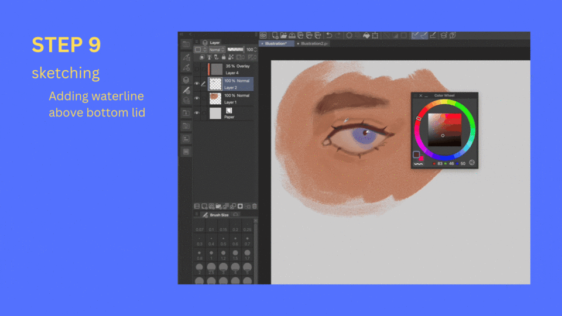The image size is (562, 316).
Task: Click the Scale/Rotate transform icon
Action: (375, 35)
